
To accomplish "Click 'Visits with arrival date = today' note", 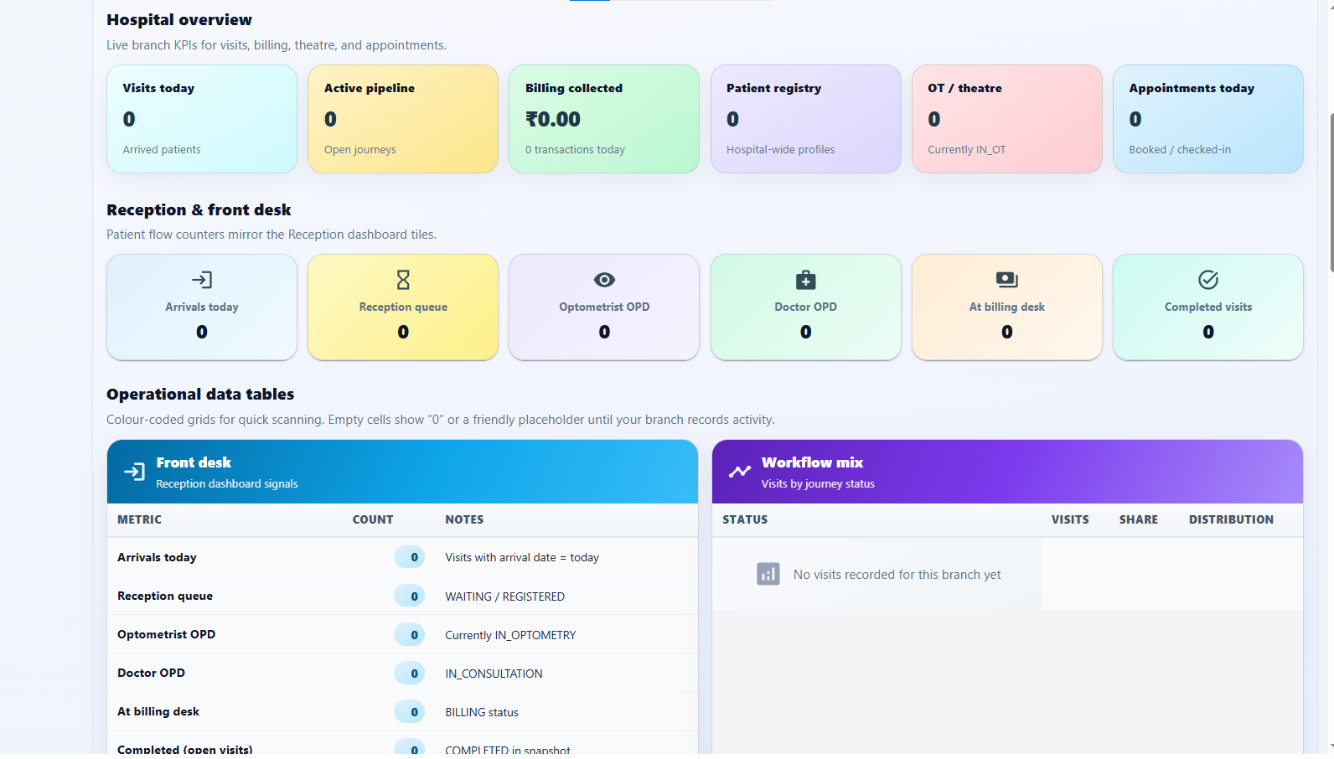I will pos(522,557).
